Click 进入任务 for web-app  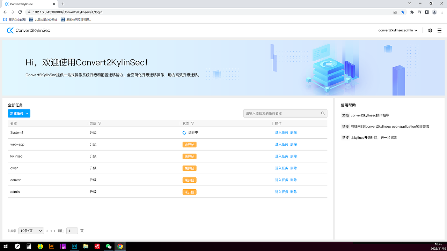click(x=281, y=144)
